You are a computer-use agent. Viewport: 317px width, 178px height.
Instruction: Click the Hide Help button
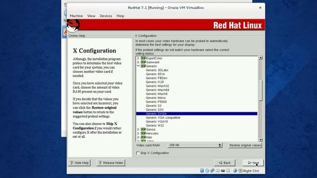tap(79, 163)
